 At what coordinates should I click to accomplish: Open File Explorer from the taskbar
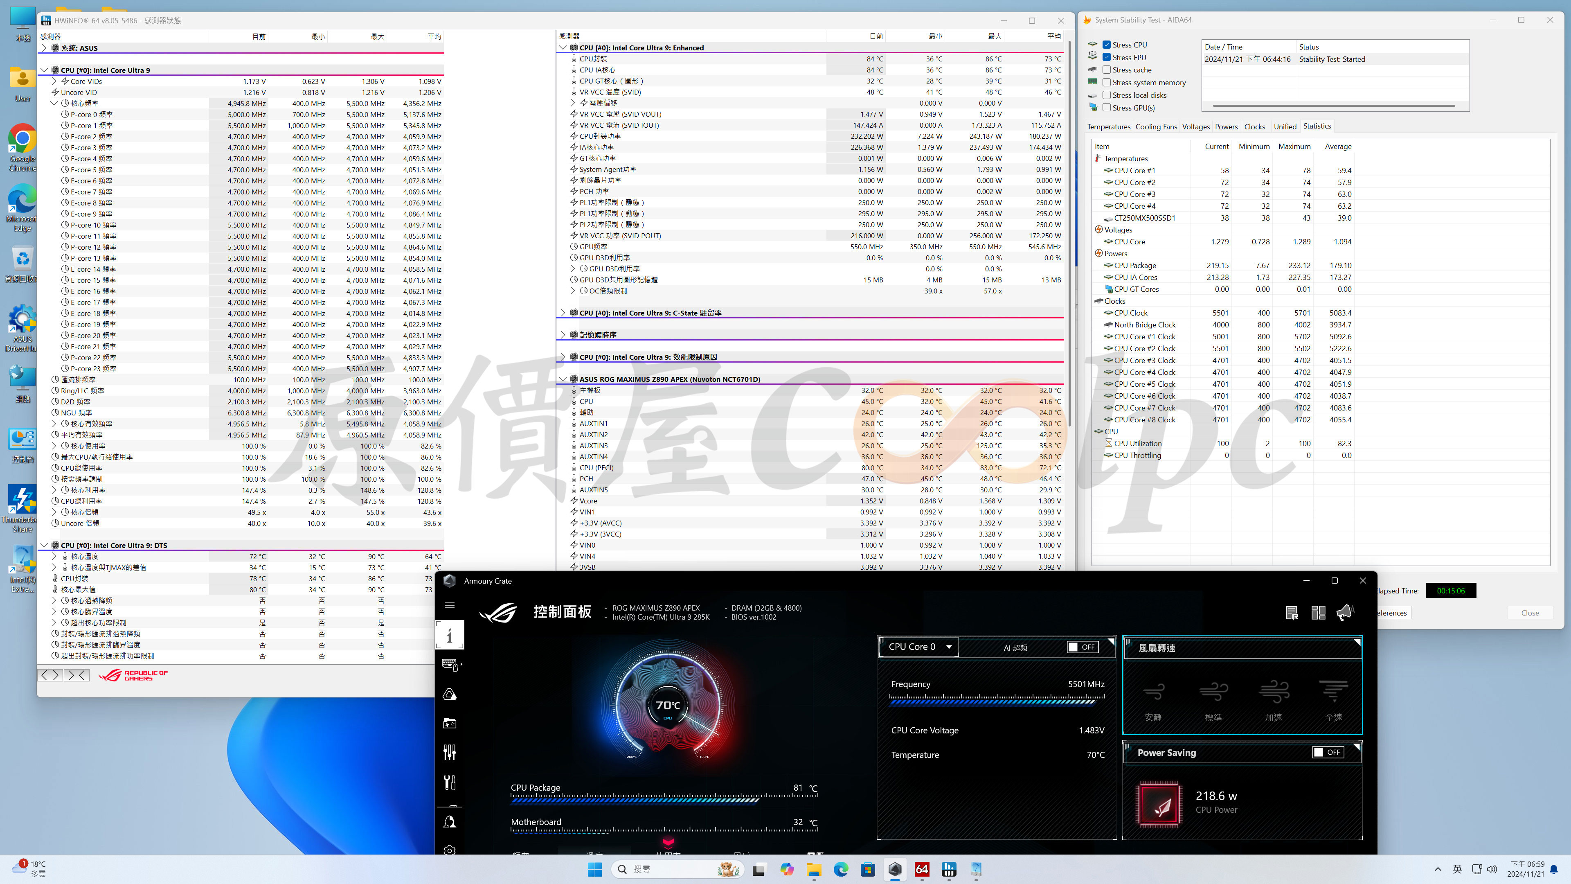(814, 869)
